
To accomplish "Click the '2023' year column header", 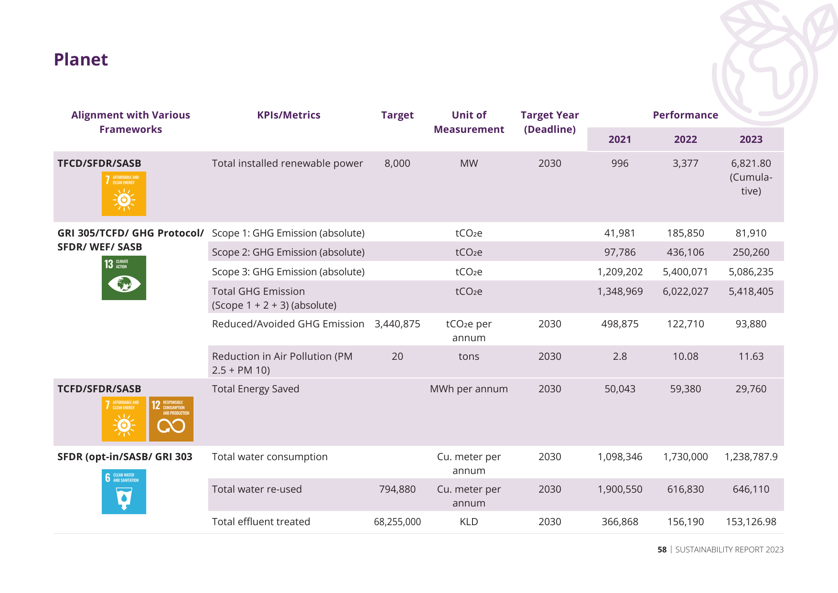I will [x=751, y=140].
